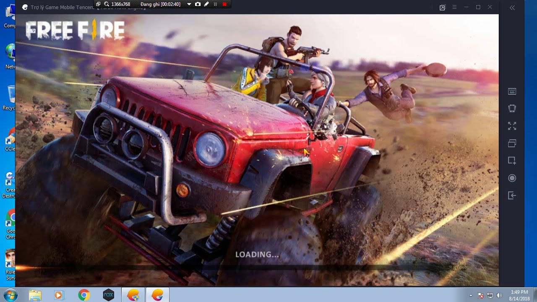Switch to first Tencent emulator taskbar item

133,295
